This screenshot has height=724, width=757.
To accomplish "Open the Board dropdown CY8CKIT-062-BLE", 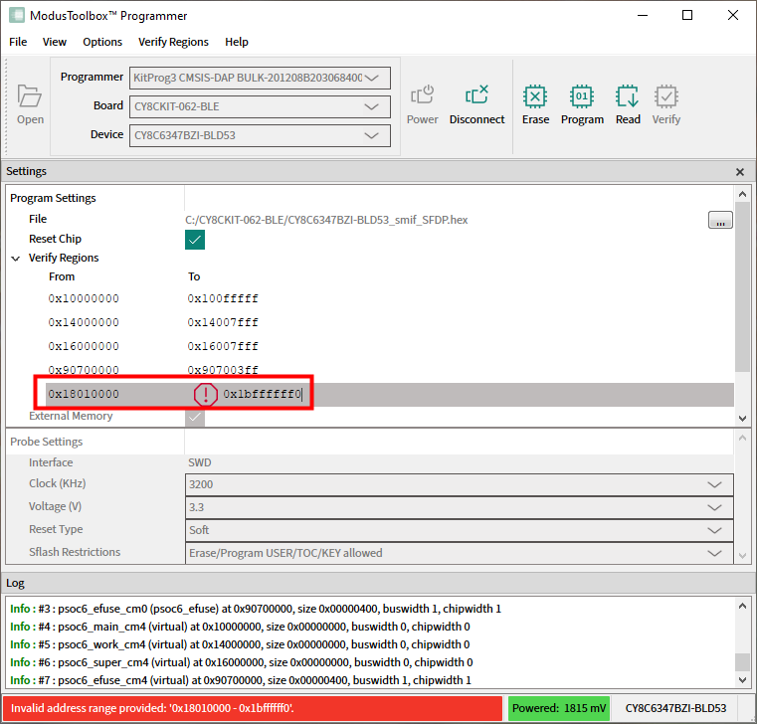I will pos(260,106).
